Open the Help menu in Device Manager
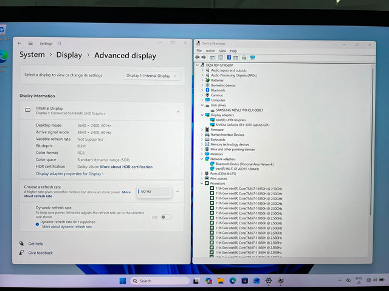The height and width of the screenshot is (291, 389). [233, 51]
